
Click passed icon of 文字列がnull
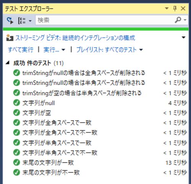(16, 103)
